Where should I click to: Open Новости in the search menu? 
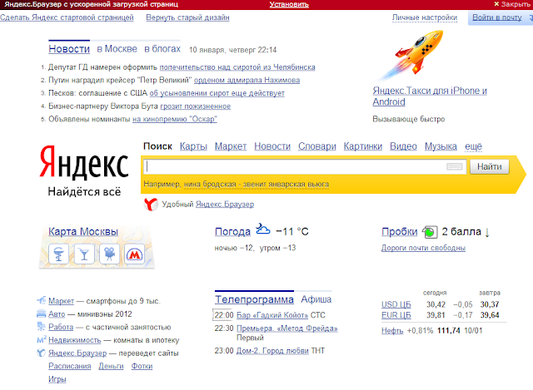[272, 146]
